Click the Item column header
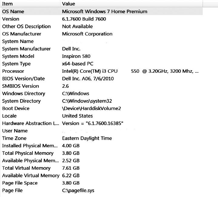 pos(8,4)
